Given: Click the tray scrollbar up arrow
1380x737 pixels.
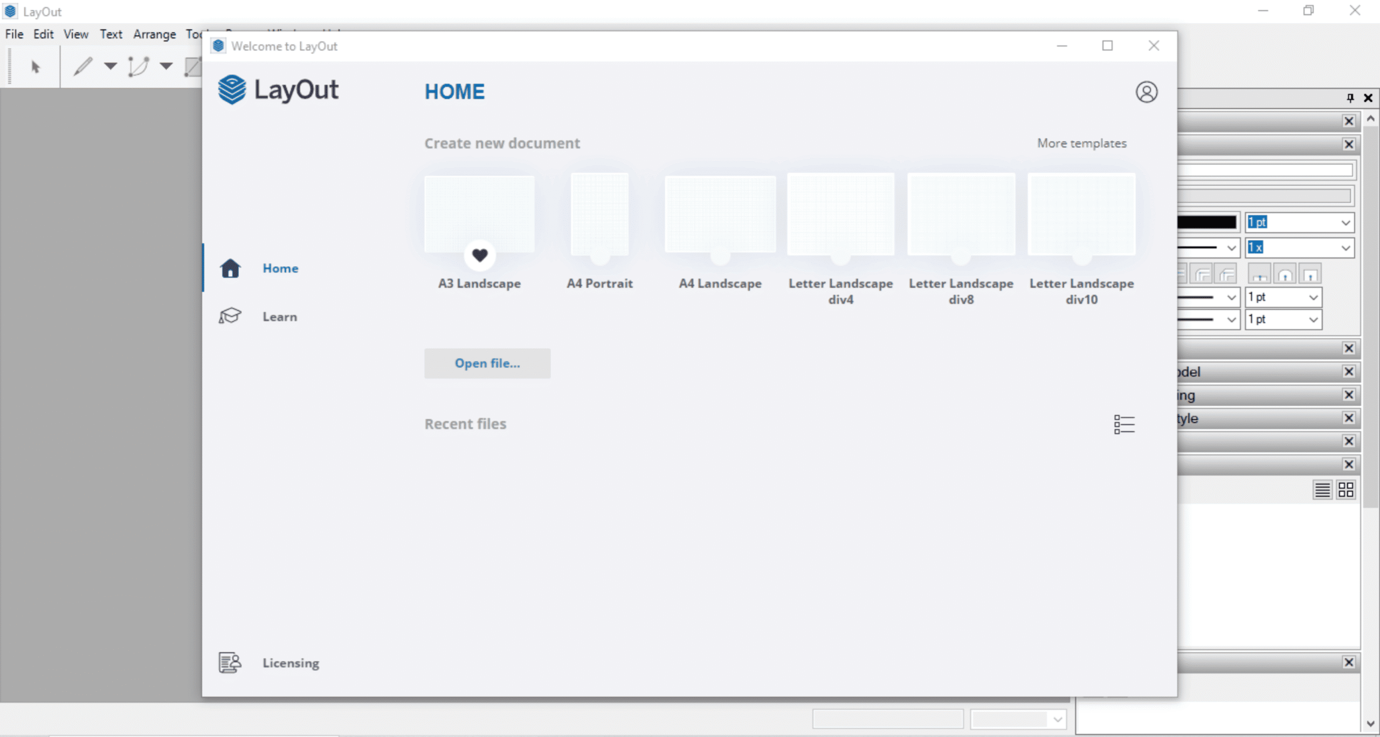Looking at the screenshot, I should coord(1370,118).
